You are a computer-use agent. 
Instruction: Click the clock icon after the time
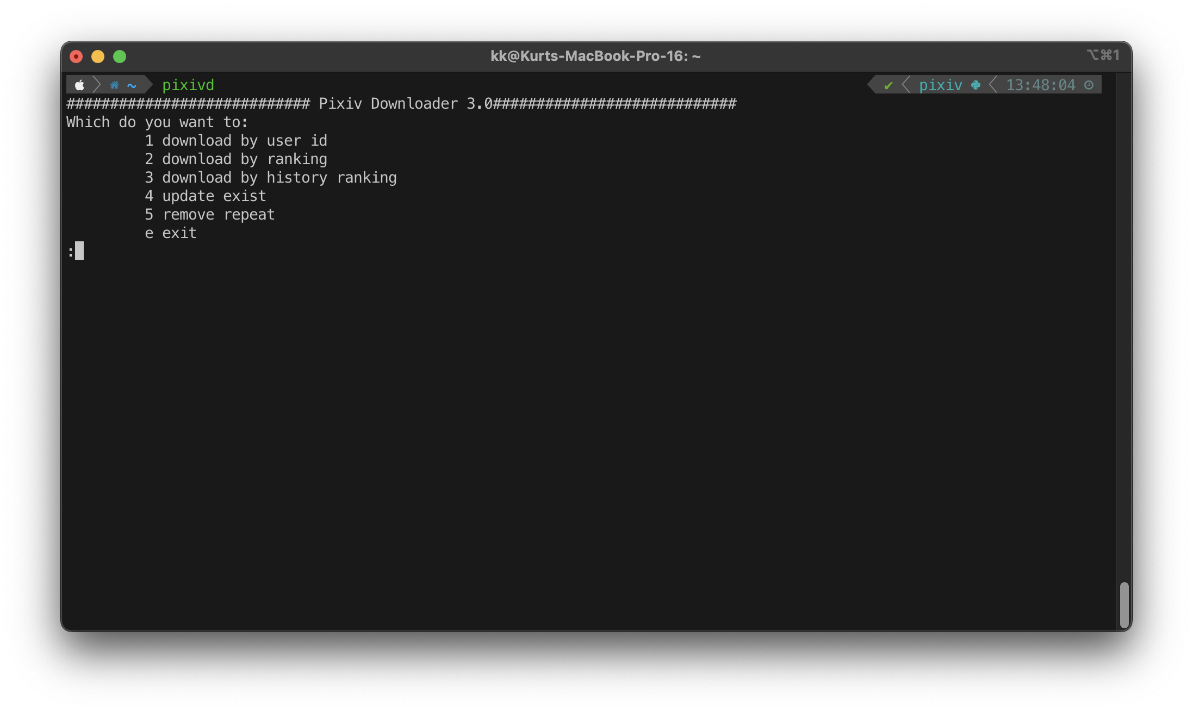(x=1089, y=85)
